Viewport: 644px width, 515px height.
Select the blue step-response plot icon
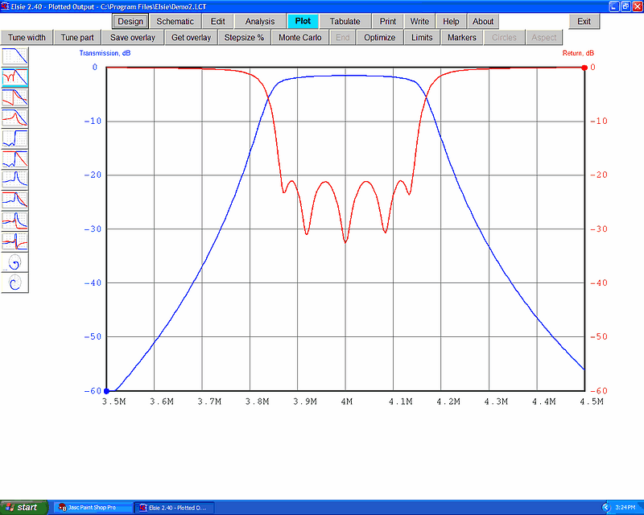click(x=14, y=138)
